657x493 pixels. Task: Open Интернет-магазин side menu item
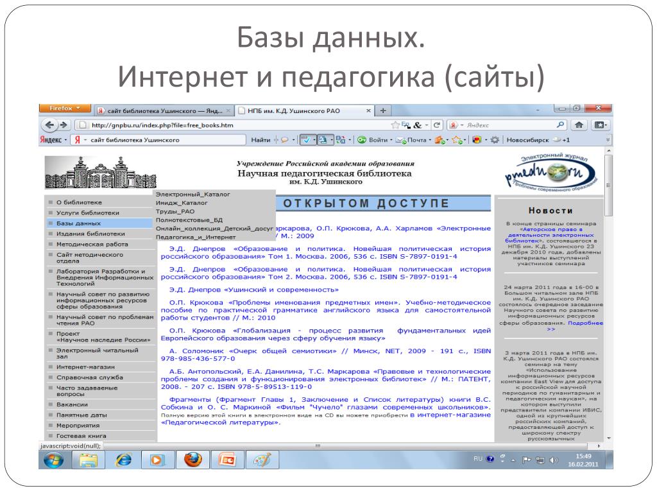[85, 367]
